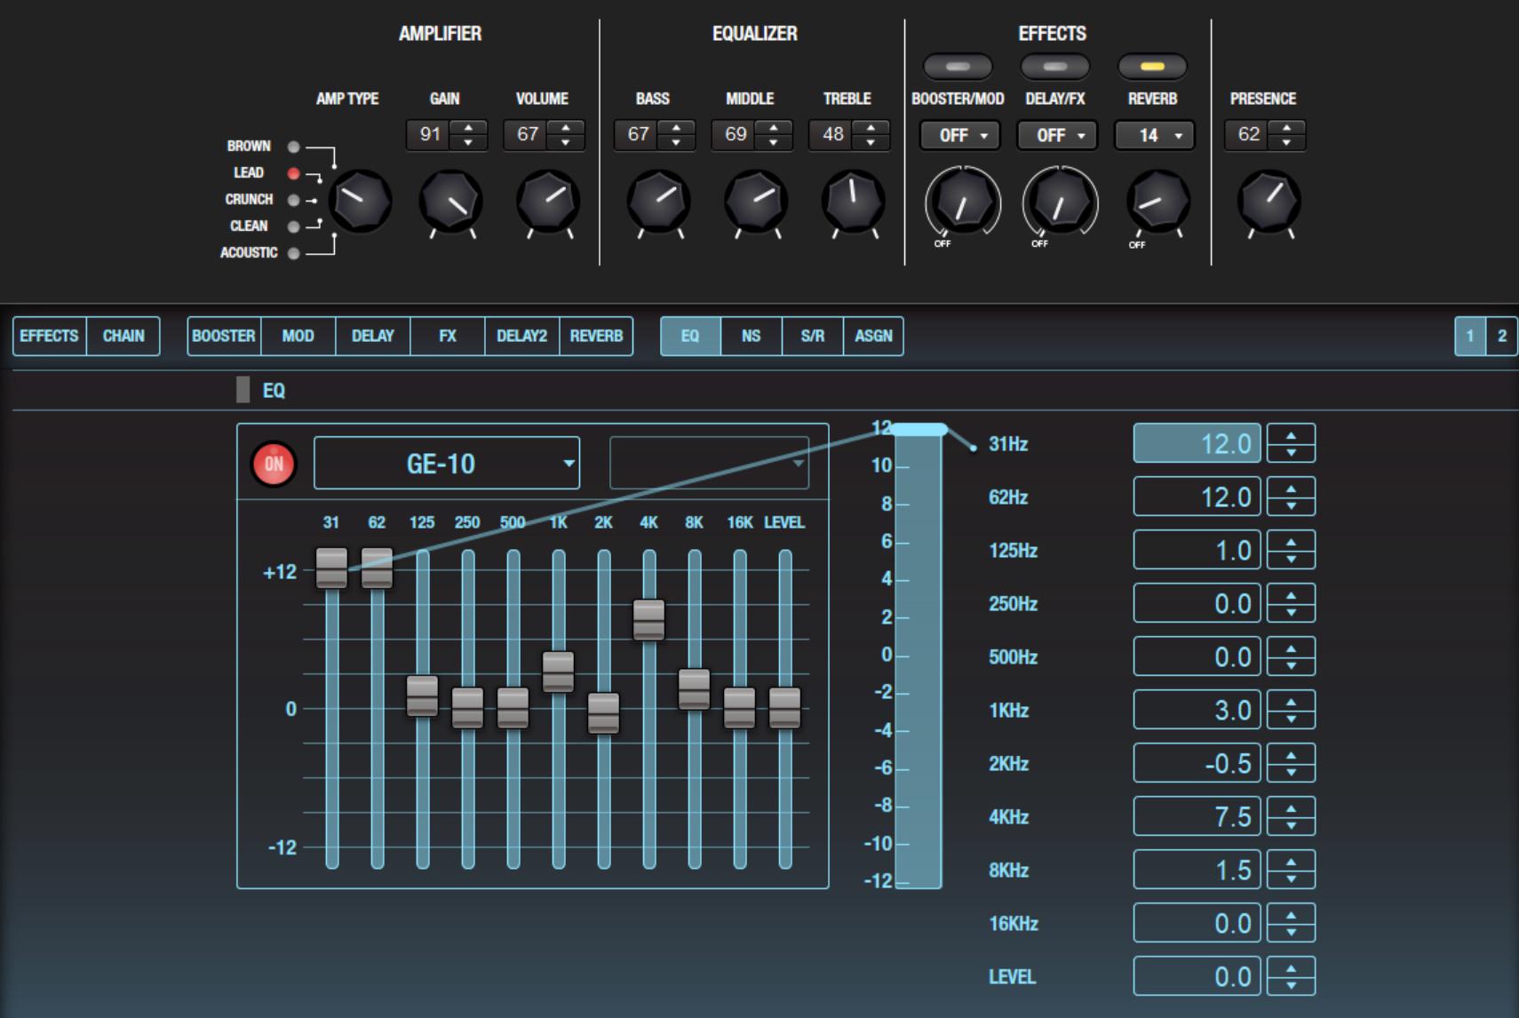Screen dimensions: 1519x1018
Task: Select the BROWN amp type
Action: 294,147
